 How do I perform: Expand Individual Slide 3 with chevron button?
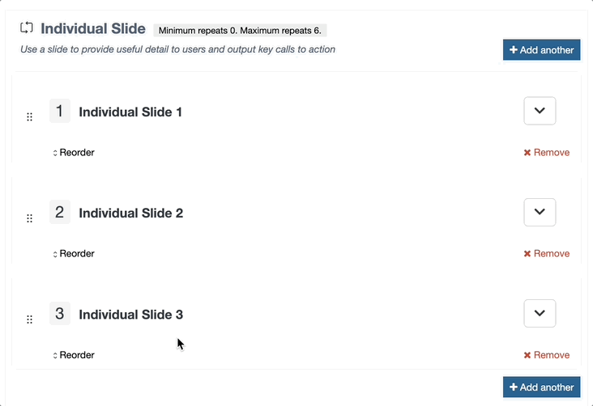coord(540,313)
